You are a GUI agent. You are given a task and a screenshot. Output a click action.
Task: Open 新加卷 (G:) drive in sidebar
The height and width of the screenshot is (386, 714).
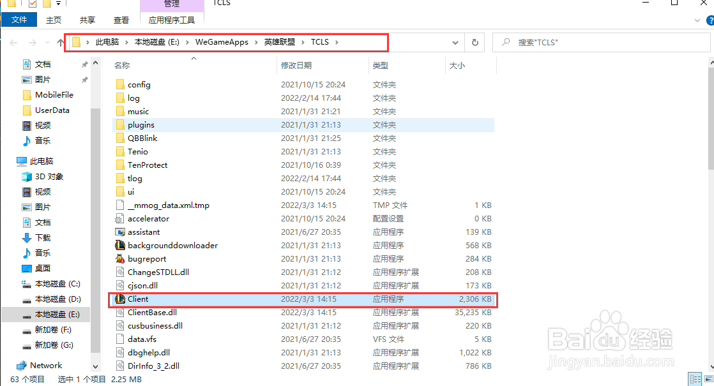[47, 345]
